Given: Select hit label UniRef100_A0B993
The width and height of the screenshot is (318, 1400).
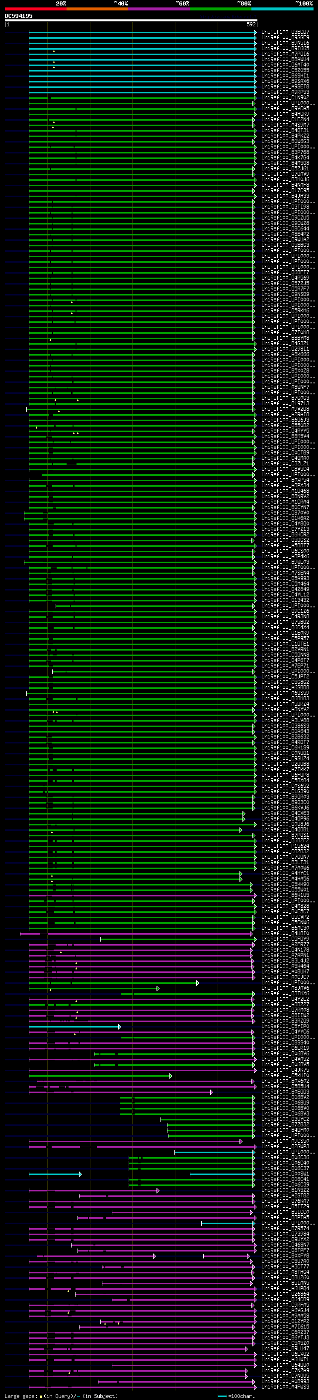Looking at the screenshot, I should pos(285,1381).
